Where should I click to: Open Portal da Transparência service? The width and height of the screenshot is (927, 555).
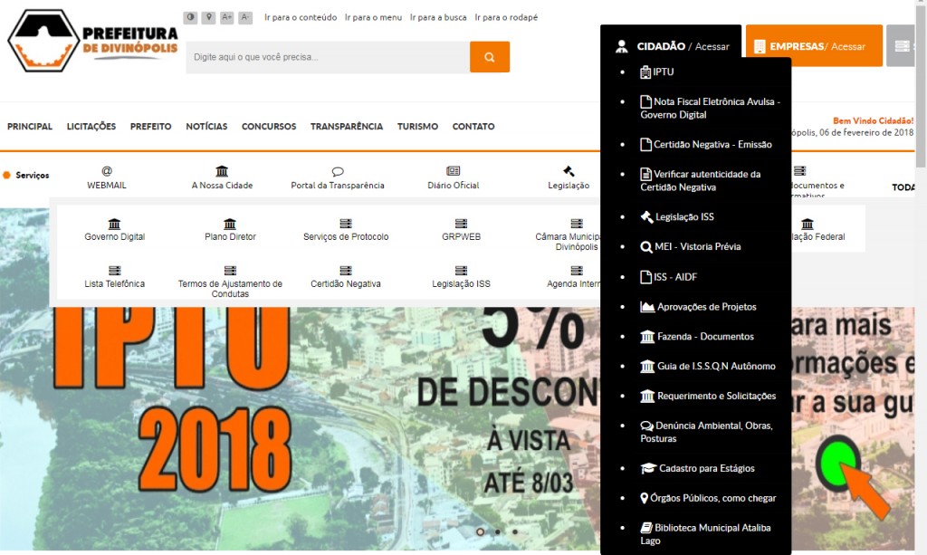[x=338, y=177]
